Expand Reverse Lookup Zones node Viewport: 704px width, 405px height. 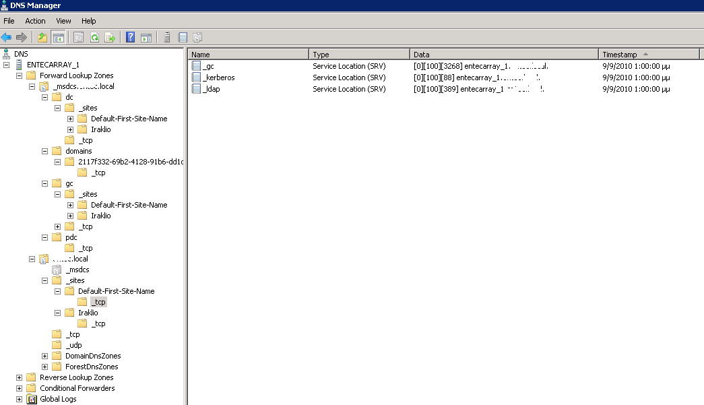coord(20,377)
